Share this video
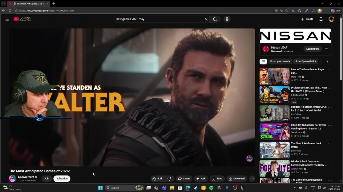 [x=184, y=179]
